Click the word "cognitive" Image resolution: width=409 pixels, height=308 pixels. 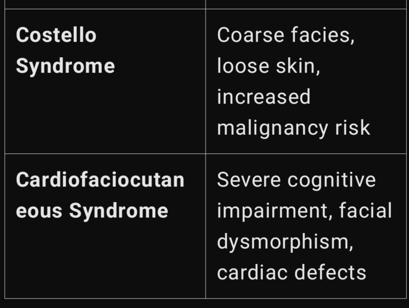click(x=331, y=180)
